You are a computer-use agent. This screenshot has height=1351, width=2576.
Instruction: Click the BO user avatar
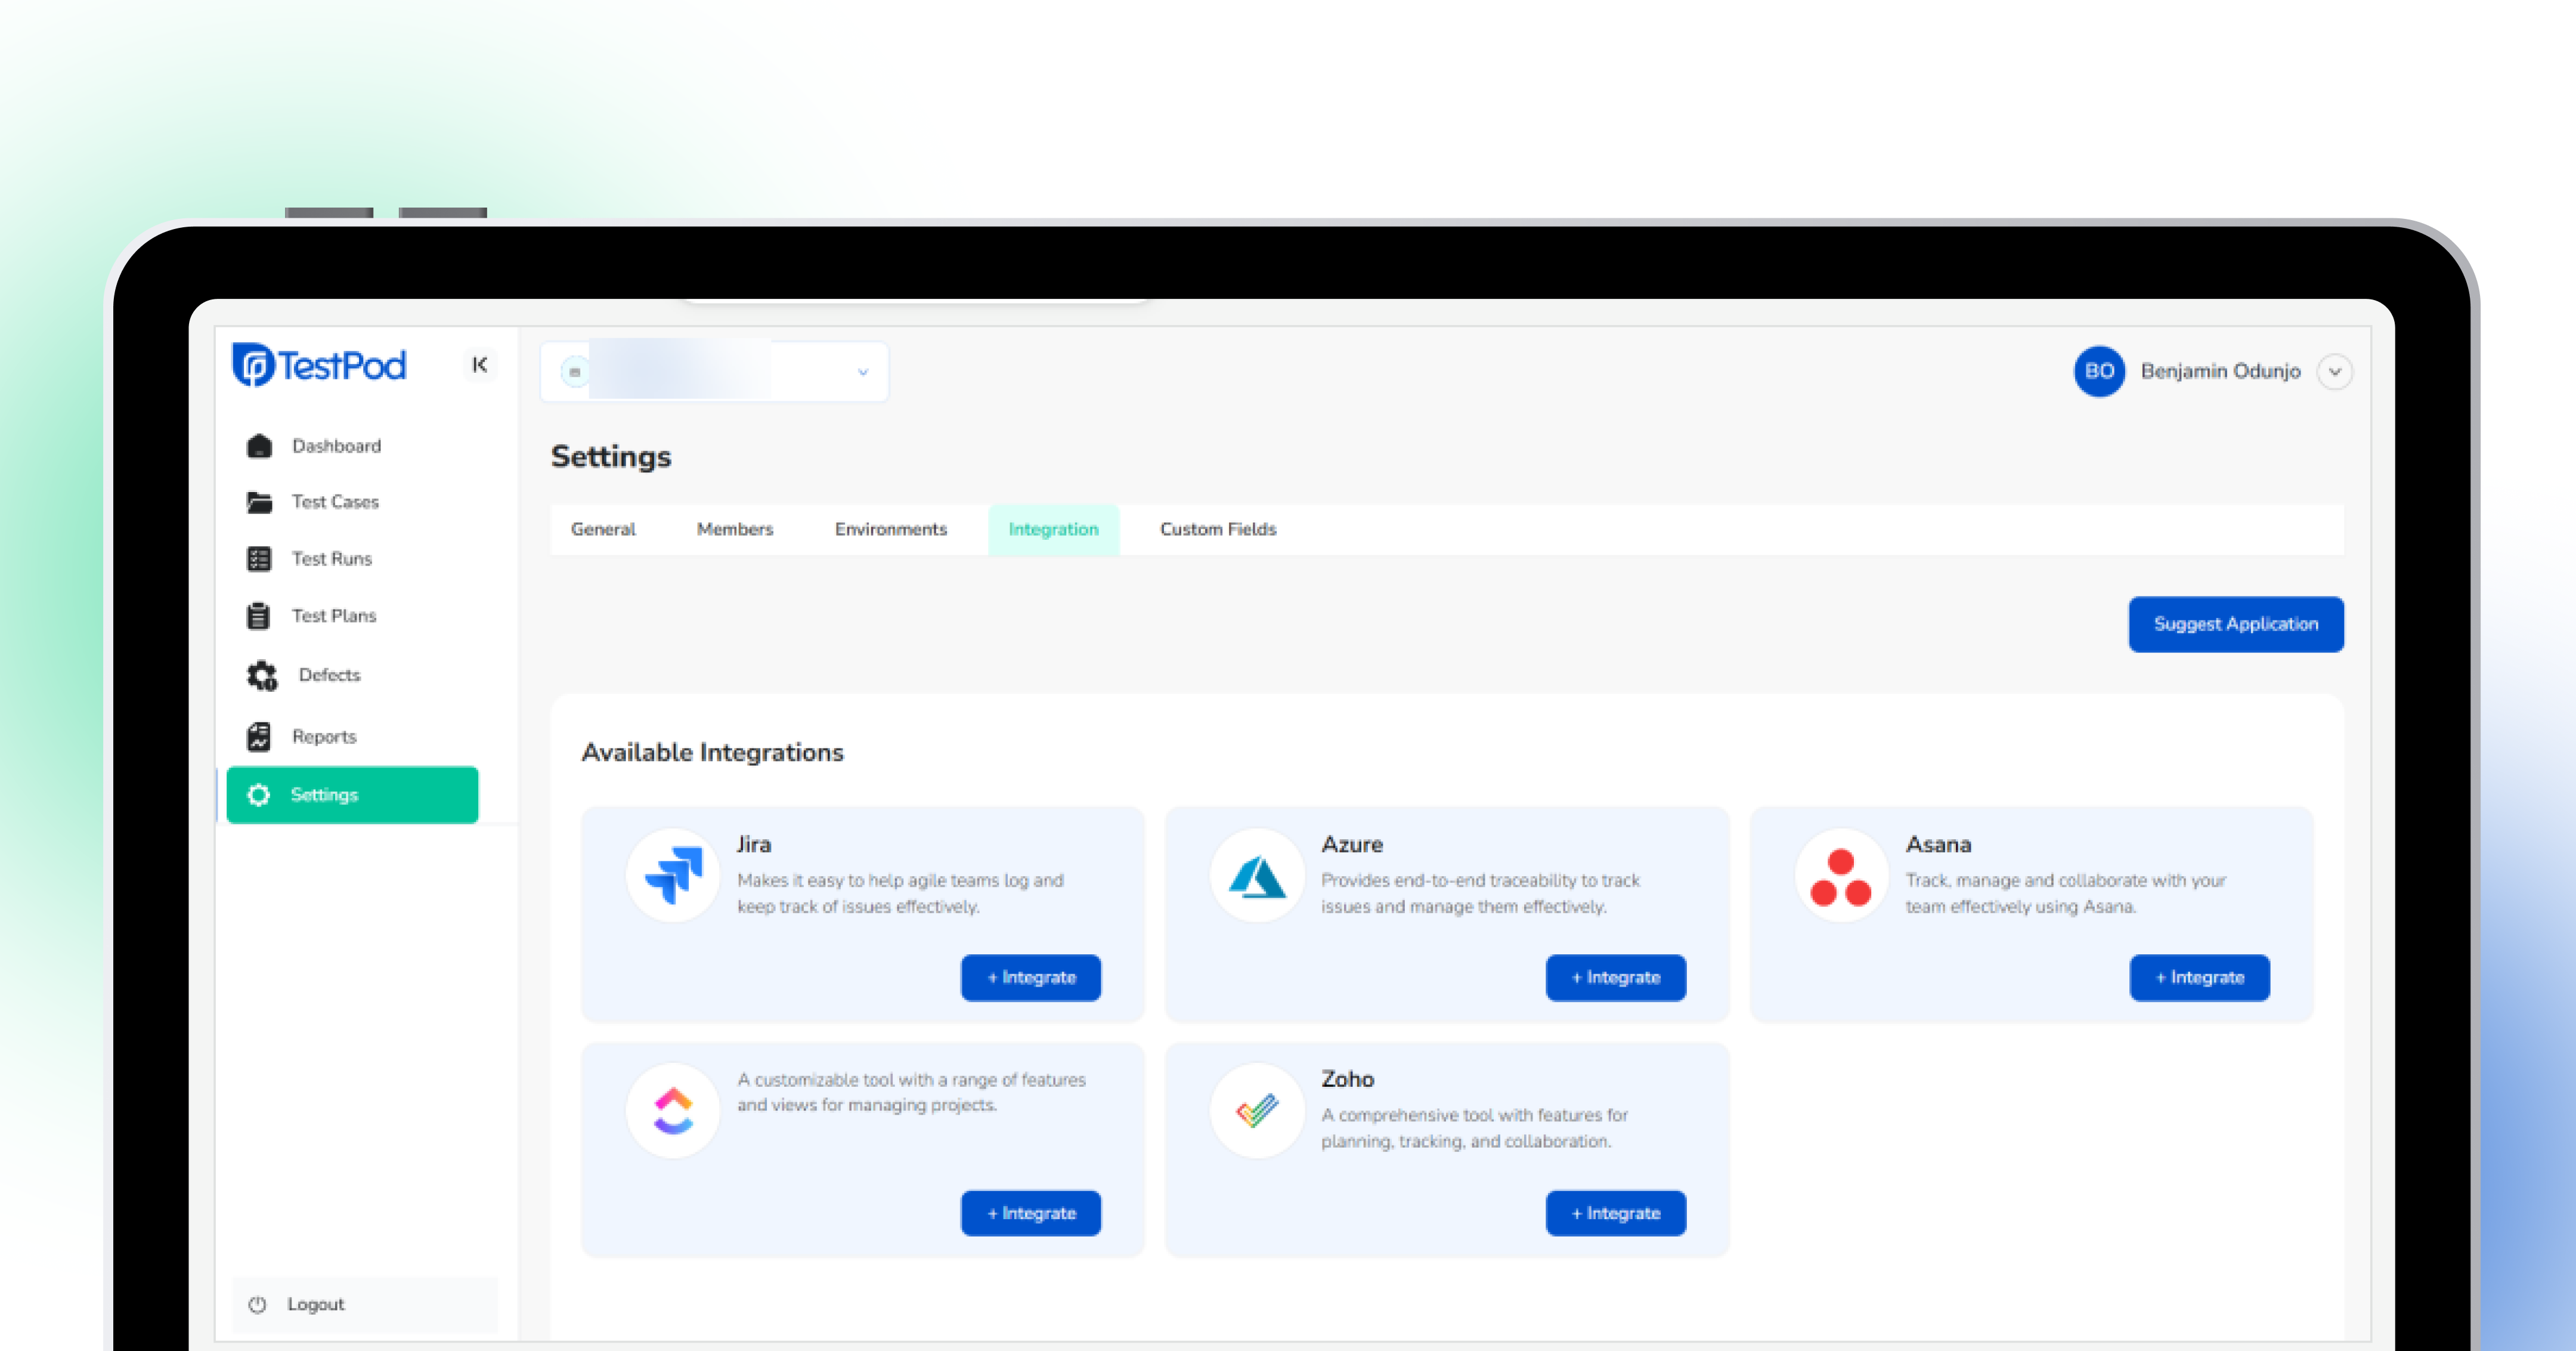(2099, 371)
